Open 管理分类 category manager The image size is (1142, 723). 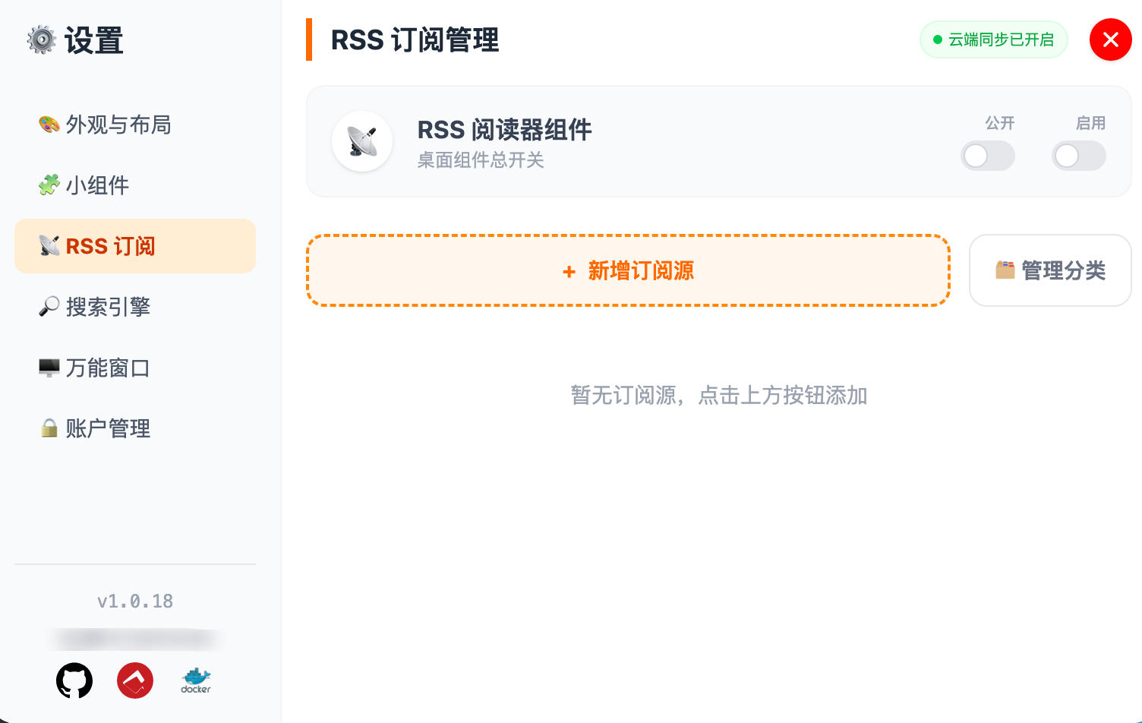pos(1050,270)
